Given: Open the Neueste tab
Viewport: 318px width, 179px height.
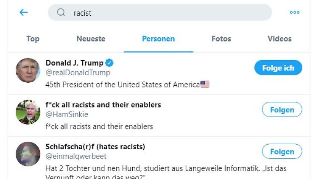Looking at the screenshot, I should 91,39.
